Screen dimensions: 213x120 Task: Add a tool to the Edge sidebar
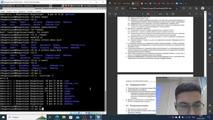tap(210, 61)
